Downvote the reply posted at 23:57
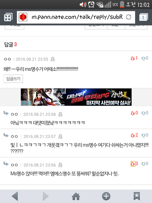152x203 pixels. [x=145, y=135]
